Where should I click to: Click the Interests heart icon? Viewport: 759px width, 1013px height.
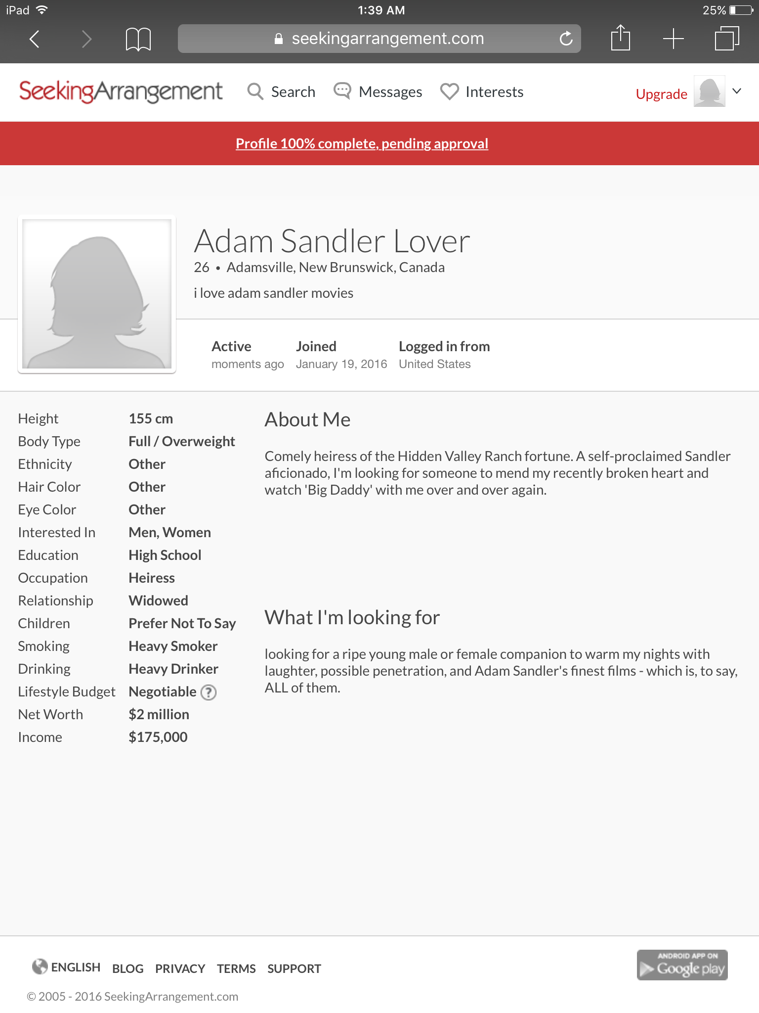click(449, 92)
